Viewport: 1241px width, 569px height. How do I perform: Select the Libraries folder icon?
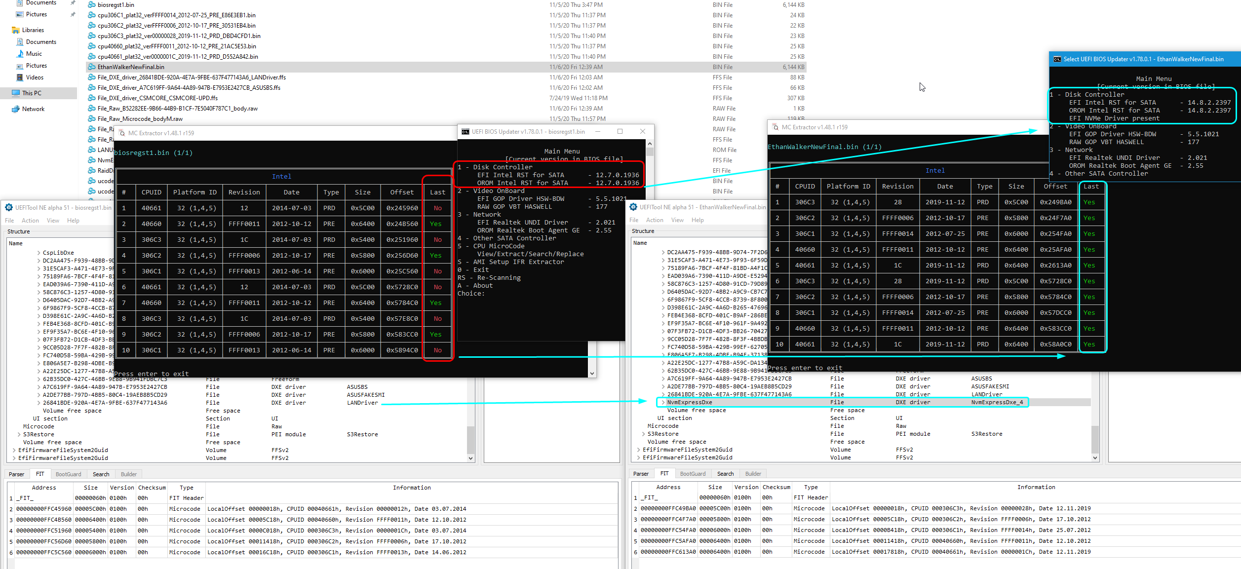[x=15, y=30]
